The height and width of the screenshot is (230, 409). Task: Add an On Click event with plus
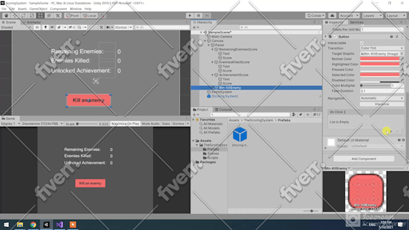[x=391, y=132]
